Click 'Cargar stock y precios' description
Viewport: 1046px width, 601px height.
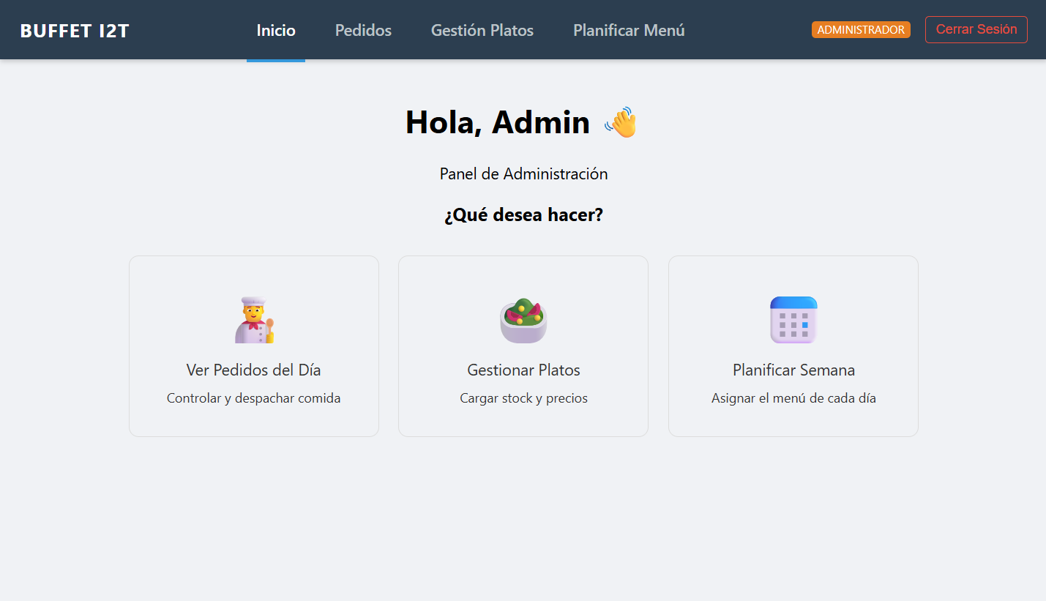[523, 399]
